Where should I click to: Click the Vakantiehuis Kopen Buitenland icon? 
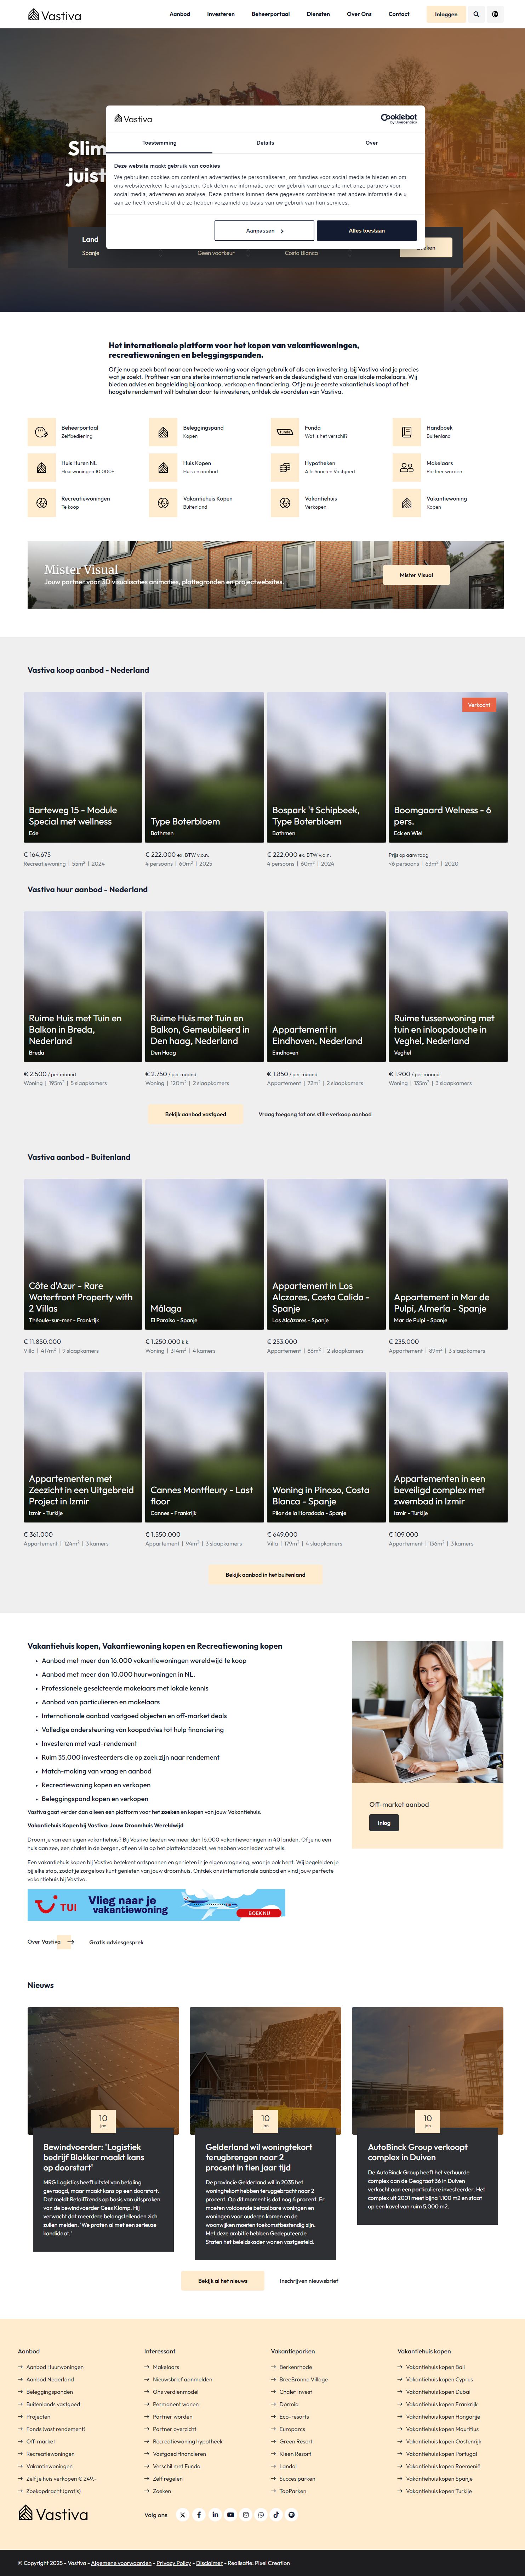163,503
